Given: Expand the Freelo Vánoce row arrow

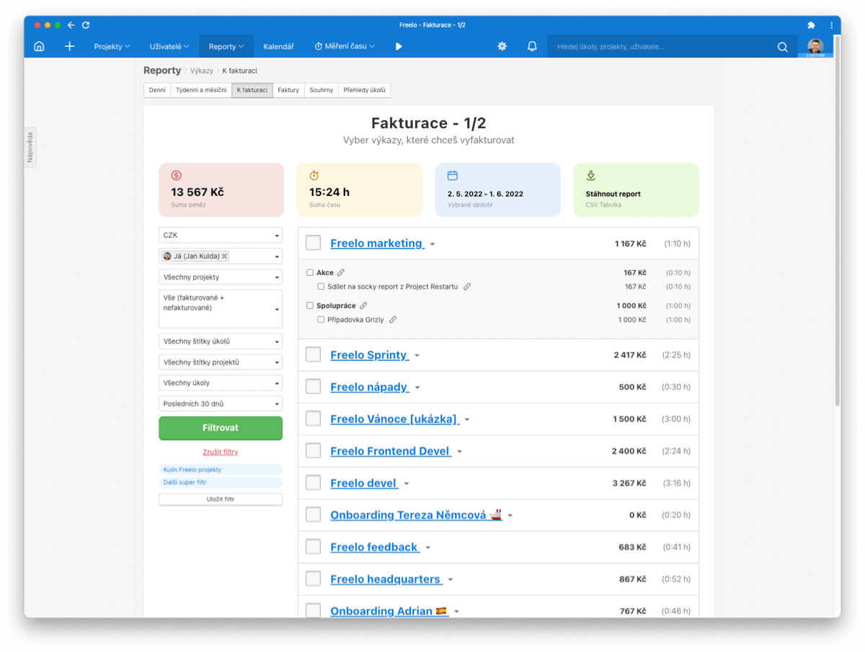Looking at the screenshot, I should tap(467, 420).
